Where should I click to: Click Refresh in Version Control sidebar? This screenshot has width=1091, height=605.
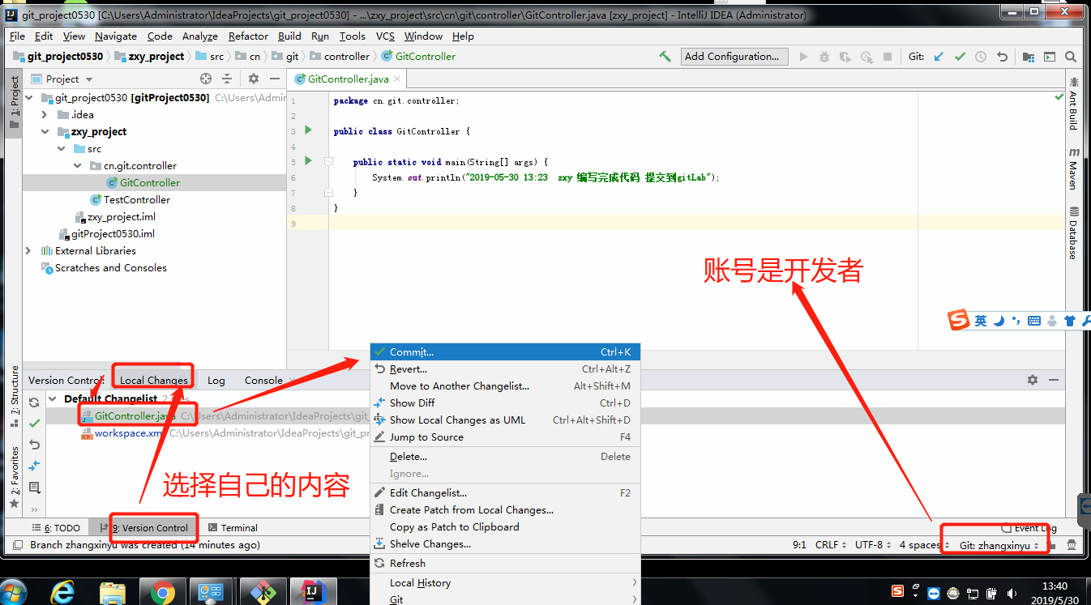[34, 403]
